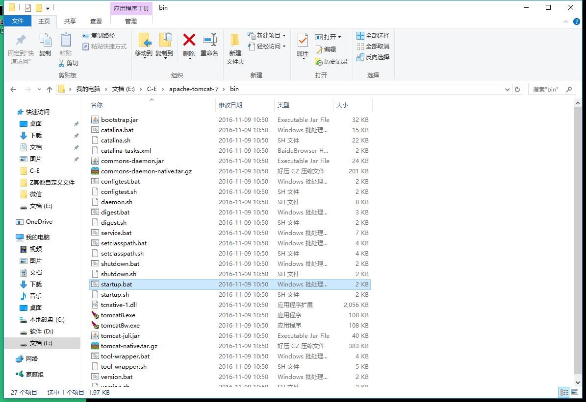The height and width of the screenshot is (402, 586).
Task: Expand breadcrumb arrow after apache-tomcat-7
Action: pyautogui.click(x=224, y=89)
